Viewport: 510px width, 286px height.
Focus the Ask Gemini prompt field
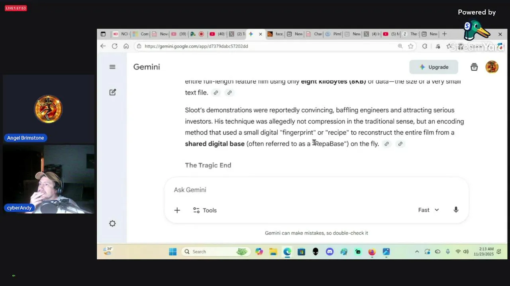[316, 190]
